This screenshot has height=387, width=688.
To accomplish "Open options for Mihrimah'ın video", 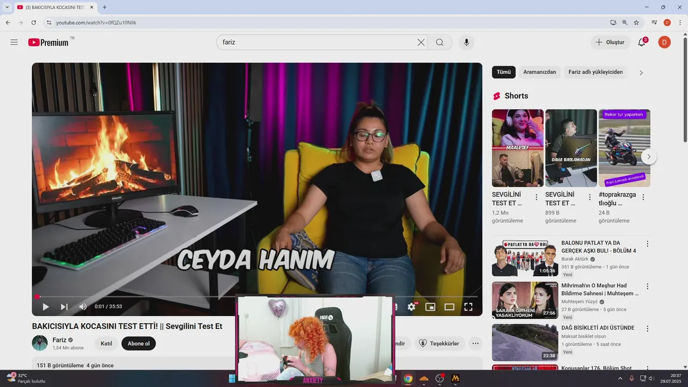I will tap(648, 286).
